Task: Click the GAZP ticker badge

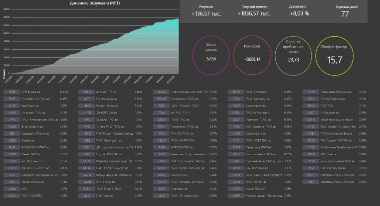Action: click(236, 120)
